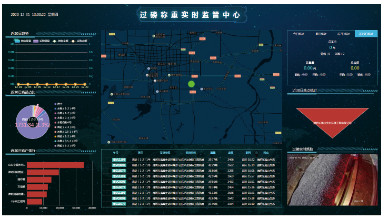Click the green location marker on the map
Image resolution: width=388 pixels, height=218 pixels.
pyautogui.click(x=191, y=84)
